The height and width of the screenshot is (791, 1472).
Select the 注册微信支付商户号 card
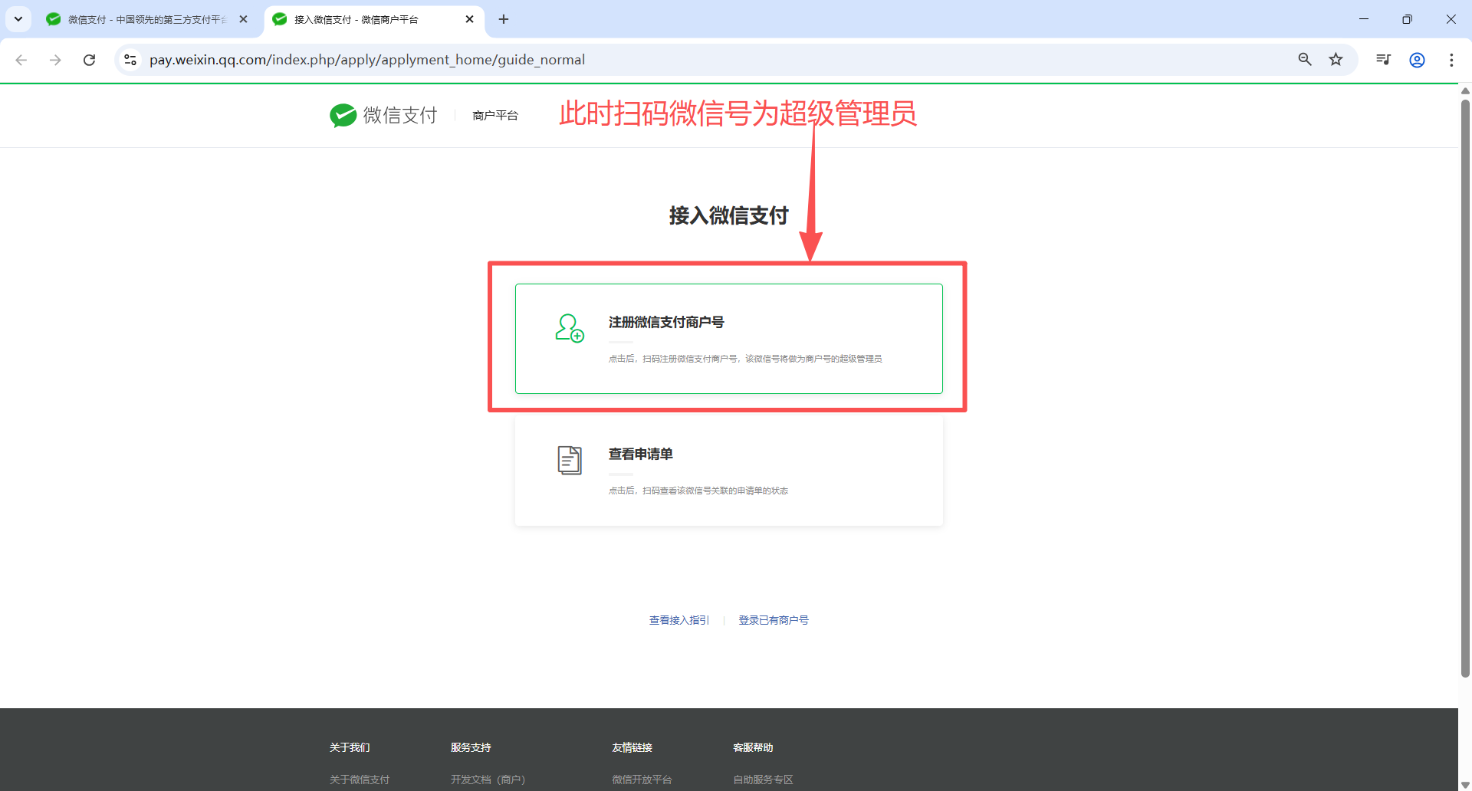(728, 339)
